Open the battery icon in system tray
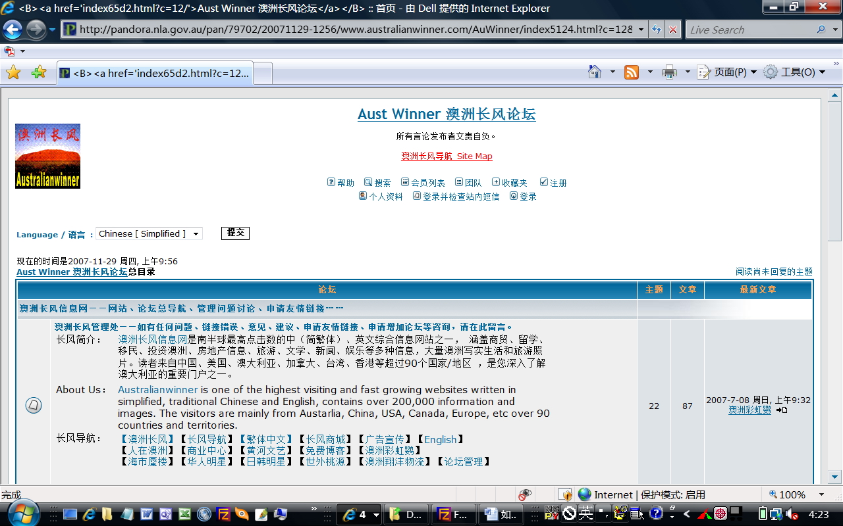This screenshot has height=526, width=843. 763,514
